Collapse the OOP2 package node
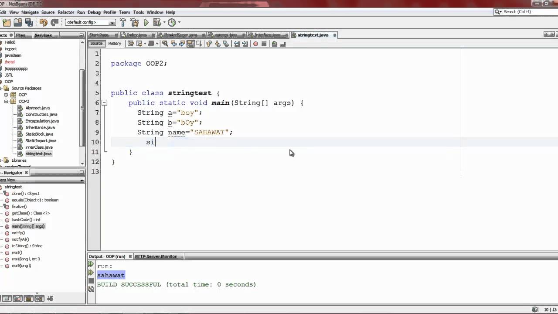The image size is (558, 314). coord(7,101)
